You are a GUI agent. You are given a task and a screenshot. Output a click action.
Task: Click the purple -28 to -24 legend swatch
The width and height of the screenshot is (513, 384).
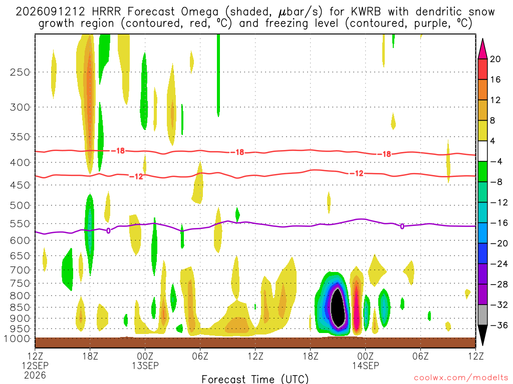coord(482,274)
